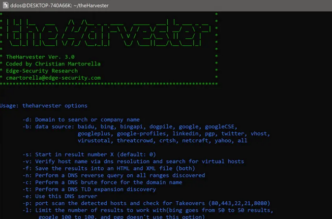Select 'Coded by Christian Martorella' text

53,64
